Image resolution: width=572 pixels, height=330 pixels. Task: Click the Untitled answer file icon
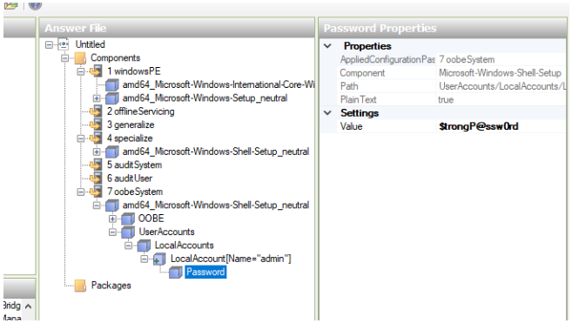coord(64,44)
